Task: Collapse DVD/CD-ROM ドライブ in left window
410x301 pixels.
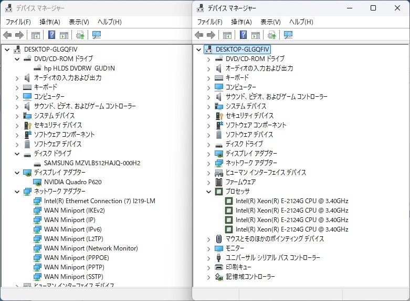Action: pos(17,59)
